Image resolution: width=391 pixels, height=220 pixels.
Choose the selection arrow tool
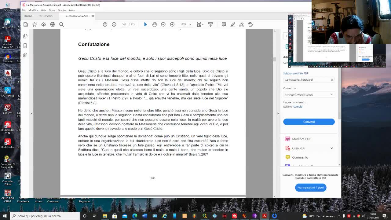tap(145, 24)
